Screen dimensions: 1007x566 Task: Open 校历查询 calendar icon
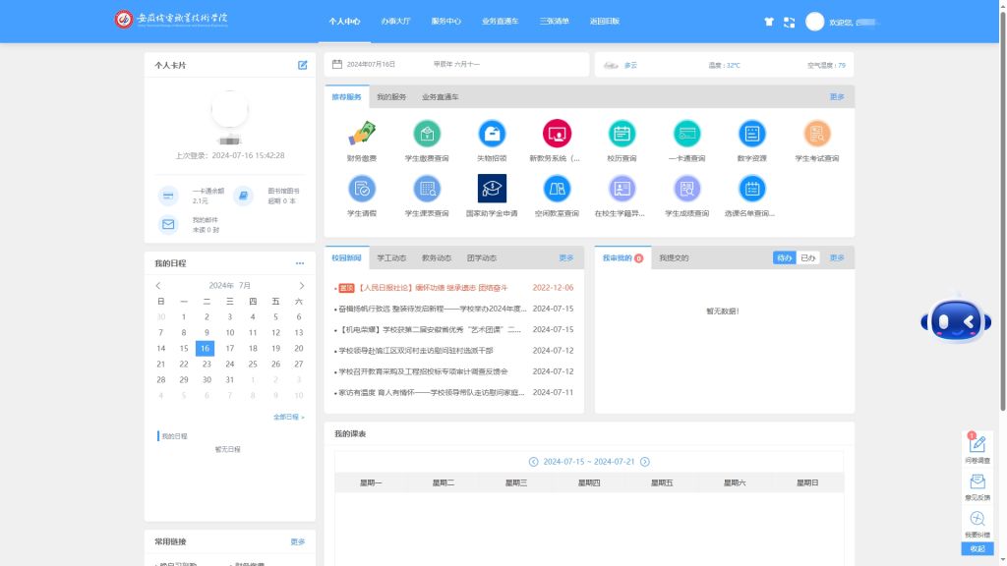click(x=622, y=134)
